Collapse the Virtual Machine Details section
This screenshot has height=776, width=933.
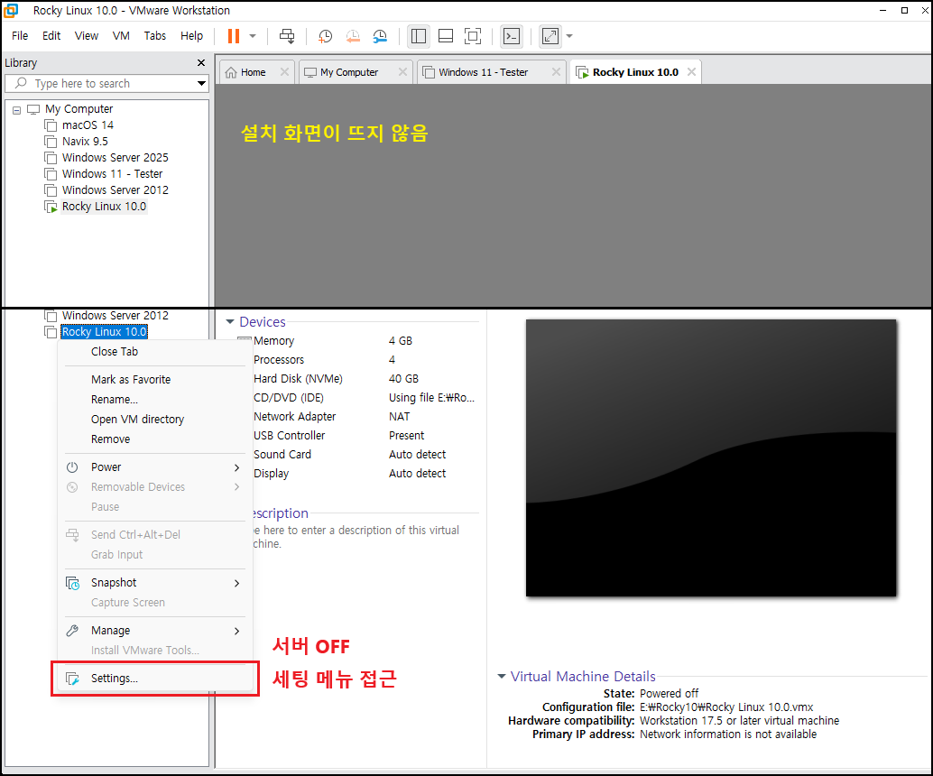point(502,677)
